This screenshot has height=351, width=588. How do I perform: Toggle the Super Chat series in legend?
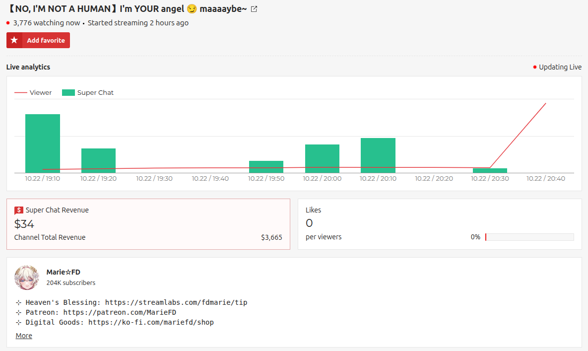tap(88, 93)
